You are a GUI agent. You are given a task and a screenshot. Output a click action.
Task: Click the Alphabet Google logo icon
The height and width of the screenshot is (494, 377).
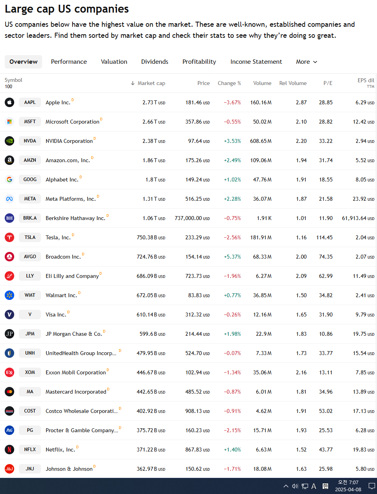(9, 179)
